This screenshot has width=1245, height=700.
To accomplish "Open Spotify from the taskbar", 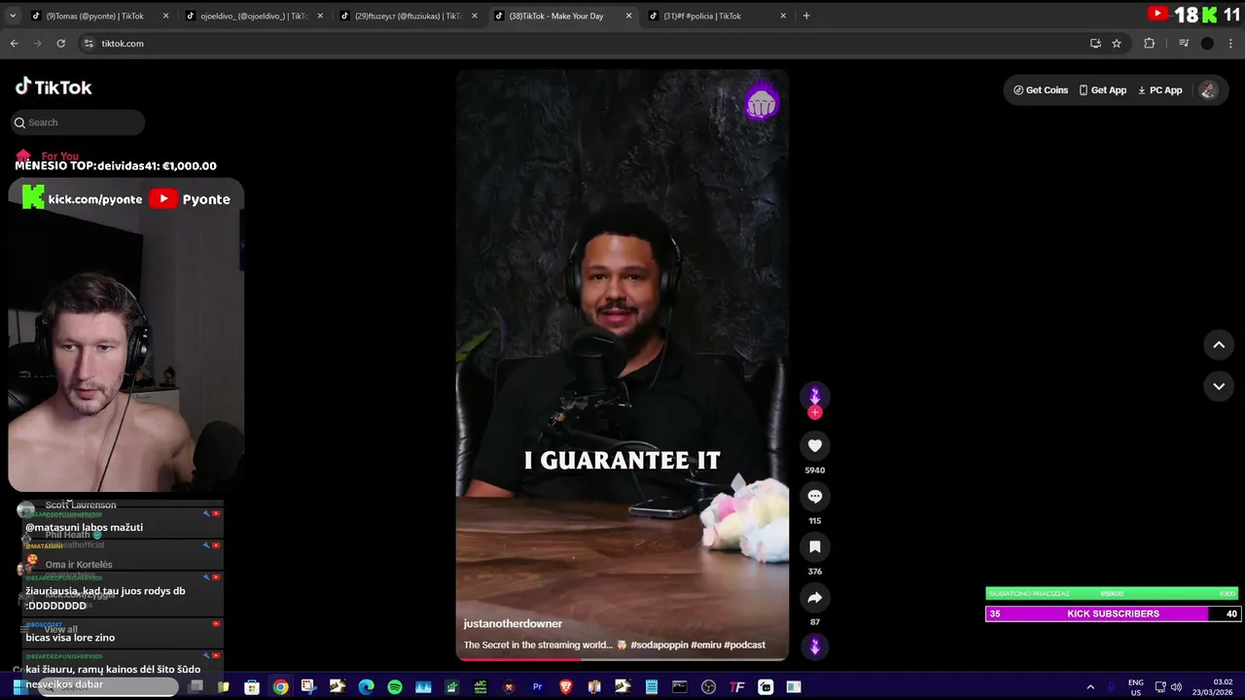I will point(395,687).
